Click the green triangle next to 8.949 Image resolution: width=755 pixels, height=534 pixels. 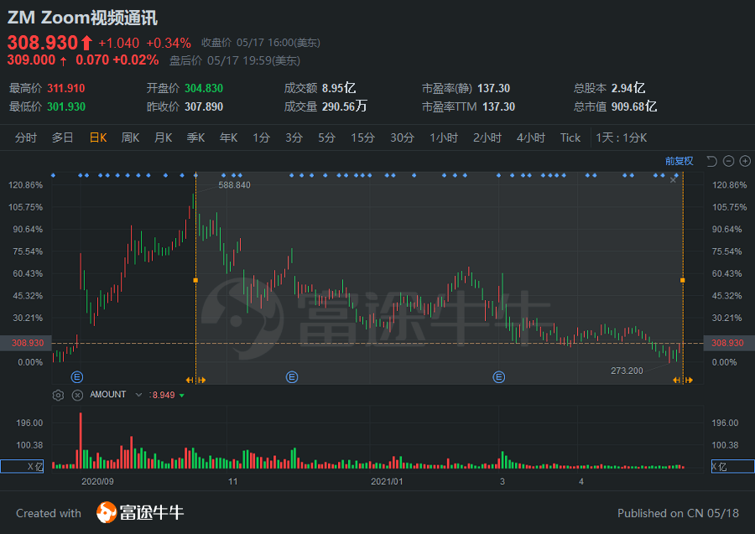(x=182, y=396)
